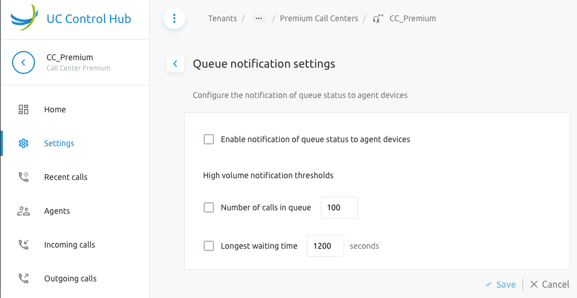Click the Recent calls phone icon
This screenshot has height=298, width=577.
24,177
